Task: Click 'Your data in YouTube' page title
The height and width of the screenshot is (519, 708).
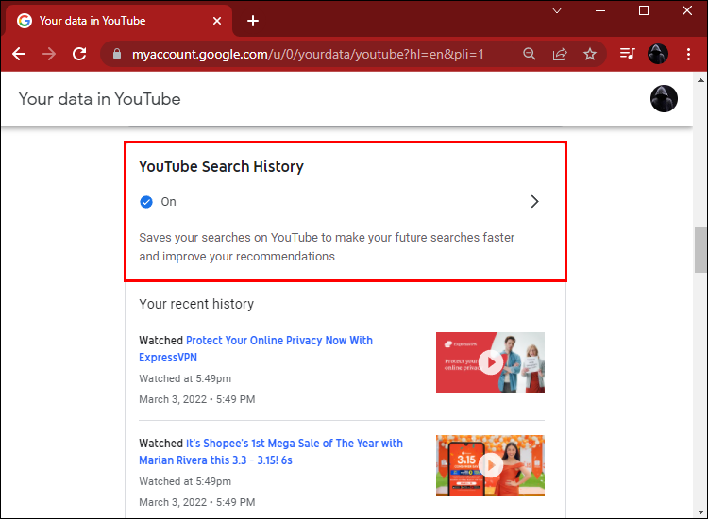Action: pyautogui.click(x=99, y=99)
